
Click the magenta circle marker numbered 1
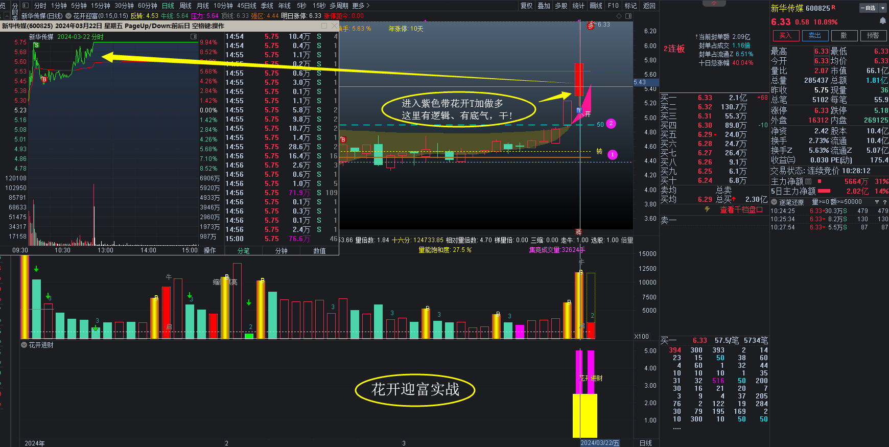[613, 154]
